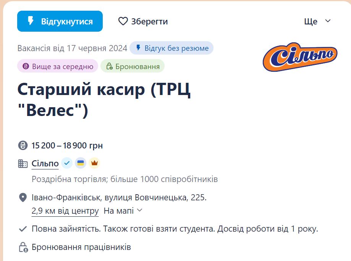351x261 pixels.
Task: Click the hryvnia salary icon
Action: pos(23,145)
